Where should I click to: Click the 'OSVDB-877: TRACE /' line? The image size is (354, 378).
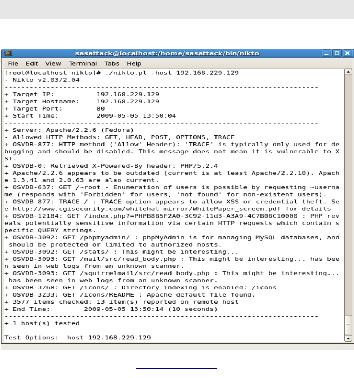[x=172, y=202]
